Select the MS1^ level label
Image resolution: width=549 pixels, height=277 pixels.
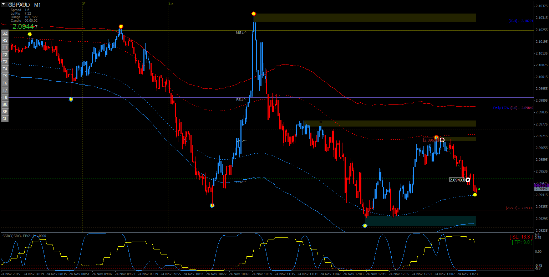click(x=241, y=32)
